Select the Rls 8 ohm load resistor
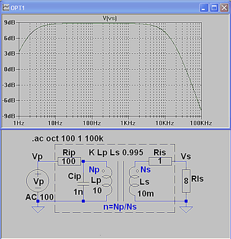Viewport: 231px width, 239px height. point(186,181)
